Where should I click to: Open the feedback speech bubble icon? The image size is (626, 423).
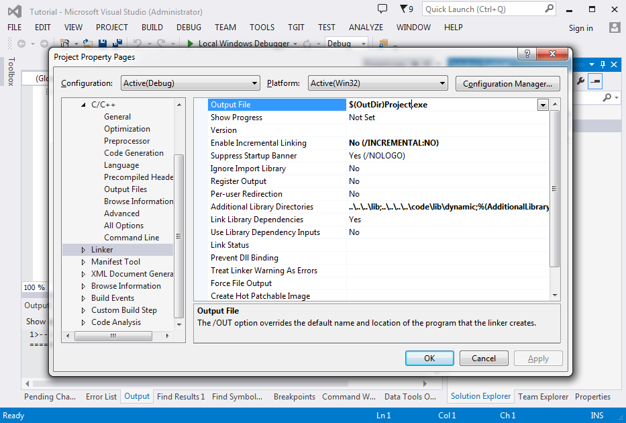382,8
